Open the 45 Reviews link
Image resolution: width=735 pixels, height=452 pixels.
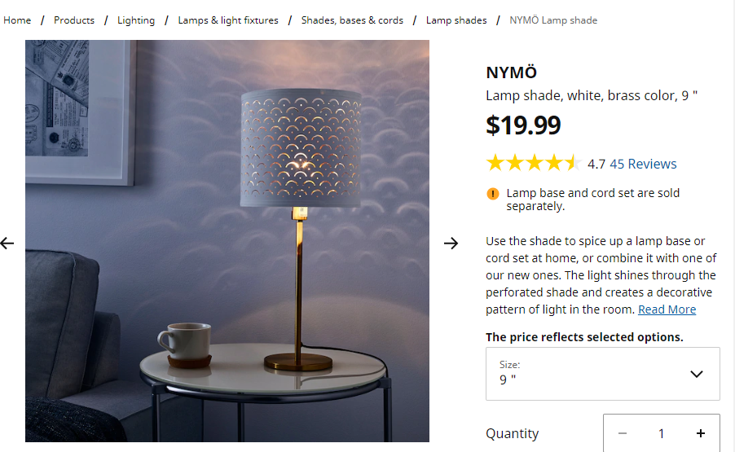pyautogui.click(x=643, y=164)
